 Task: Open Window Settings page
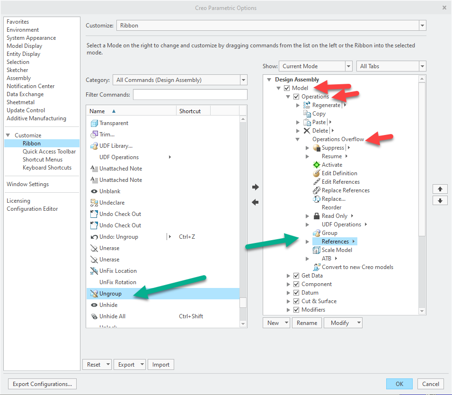point(27,184)
